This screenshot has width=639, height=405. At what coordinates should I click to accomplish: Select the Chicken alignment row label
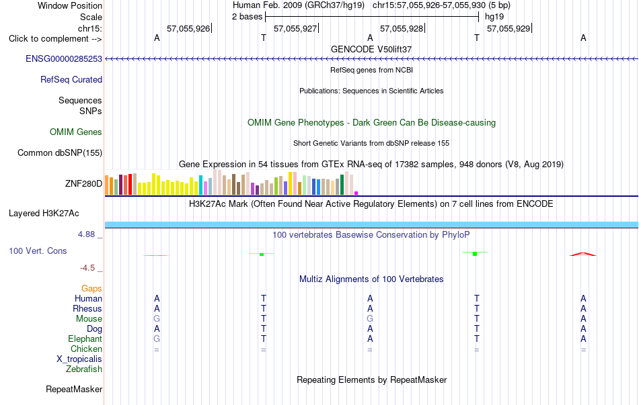coord(86,349)
